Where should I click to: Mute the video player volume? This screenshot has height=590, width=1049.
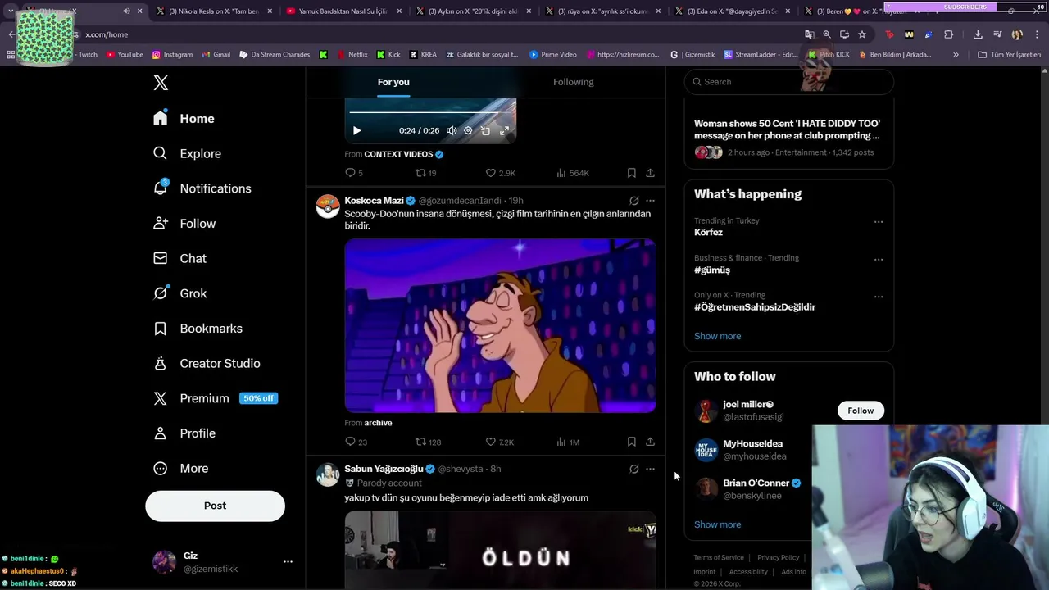pyautogui.click(x=452, y=130)
